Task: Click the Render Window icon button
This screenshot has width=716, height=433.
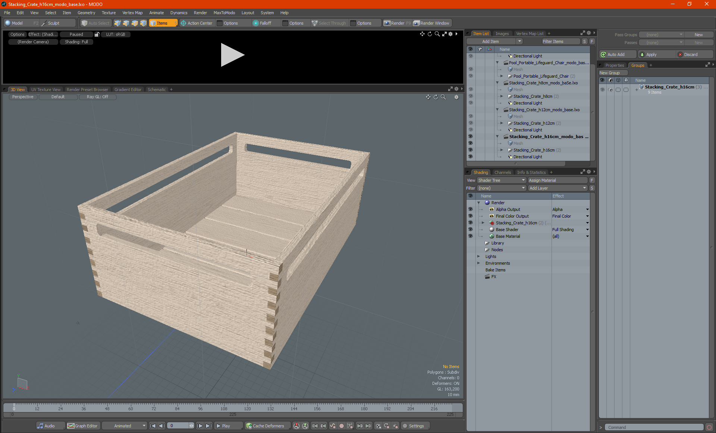Action: pos(417,23)
